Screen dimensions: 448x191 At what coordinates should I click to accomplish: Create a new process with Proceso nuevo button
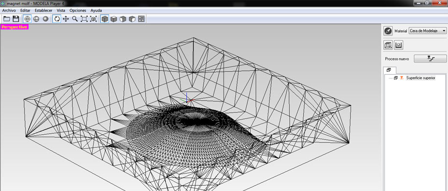coord(430,58)
